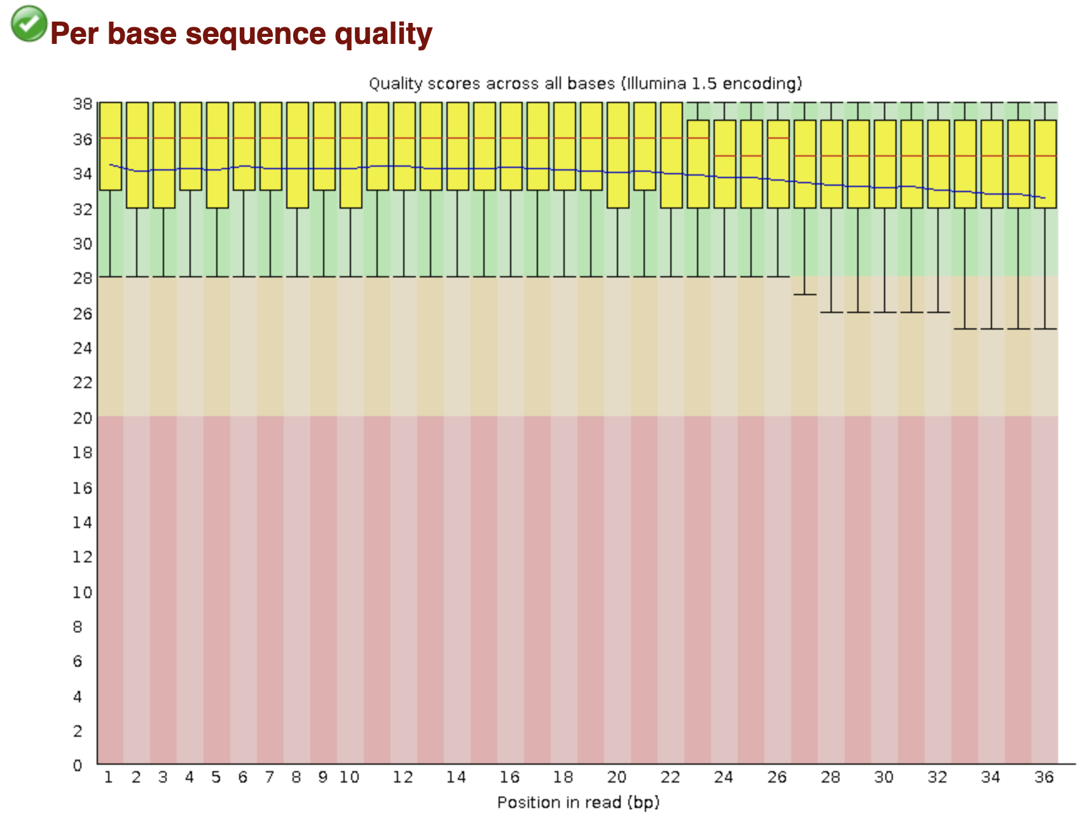Click the y-axis label 28

point(83,278)
